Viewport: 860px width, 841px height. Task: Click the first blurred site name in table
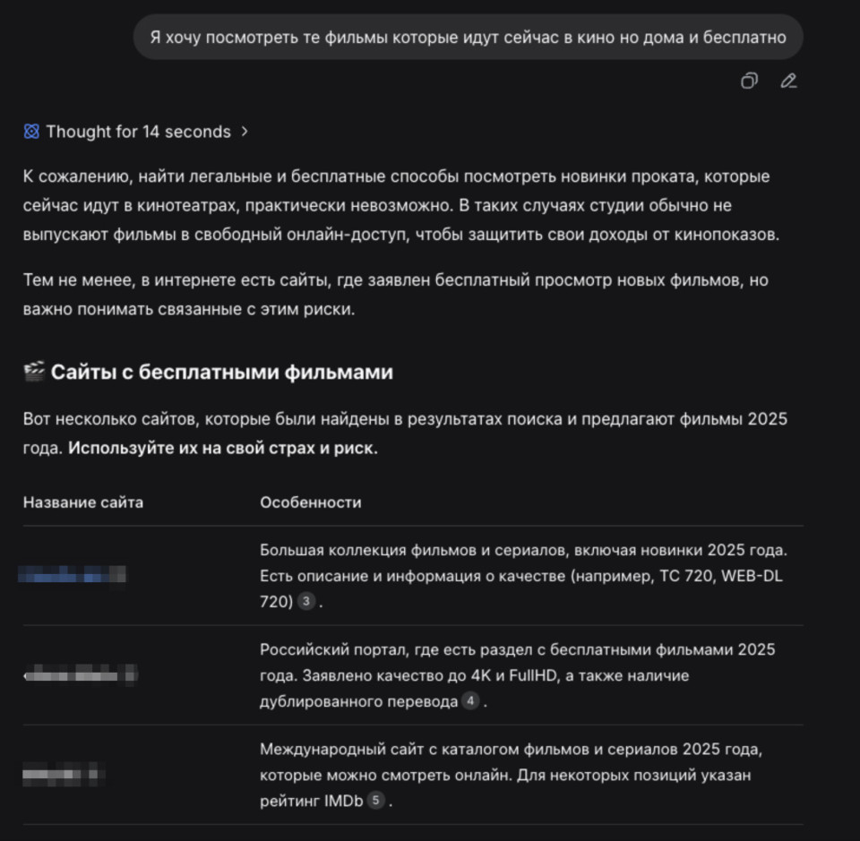(72, 575)
